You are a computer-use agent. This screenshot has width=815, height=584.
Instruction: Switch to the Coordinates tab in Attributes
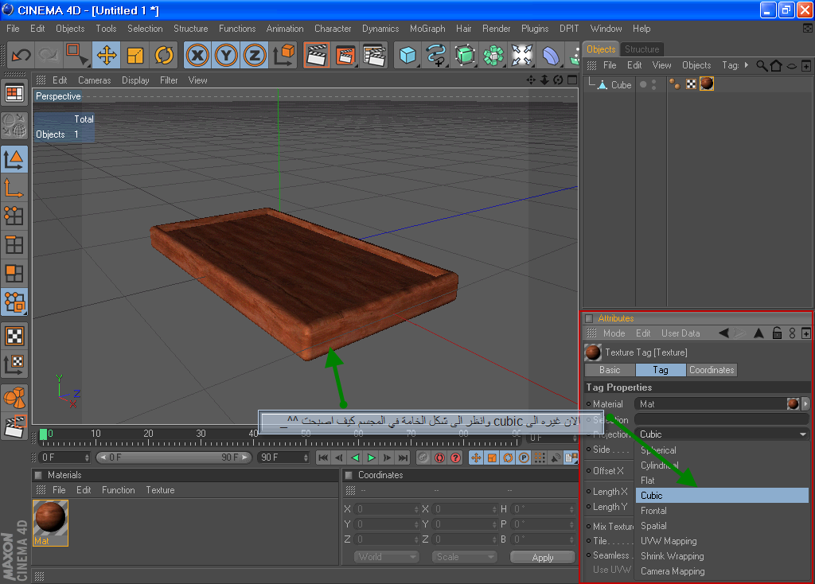point(712,370)
